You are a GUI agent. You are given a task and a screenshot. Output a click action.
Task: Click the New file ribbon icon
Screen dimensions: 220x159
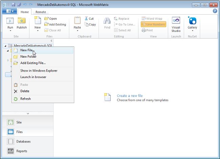(38, 20)
